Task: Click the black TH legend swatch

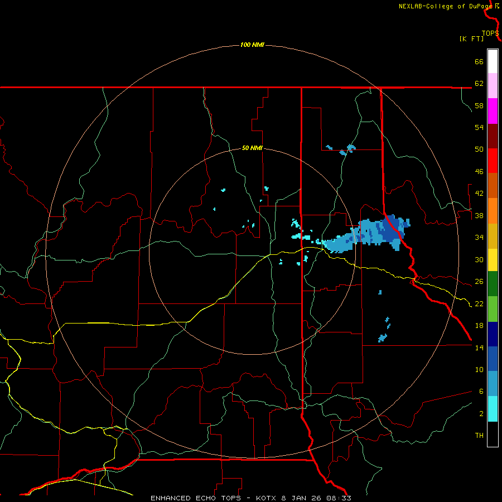Action: click(493, 434)
